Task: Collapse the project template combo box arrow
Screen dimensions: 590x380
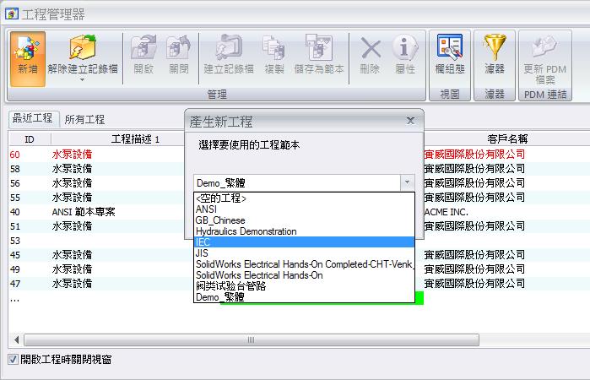Action: (x=407, y=182)
